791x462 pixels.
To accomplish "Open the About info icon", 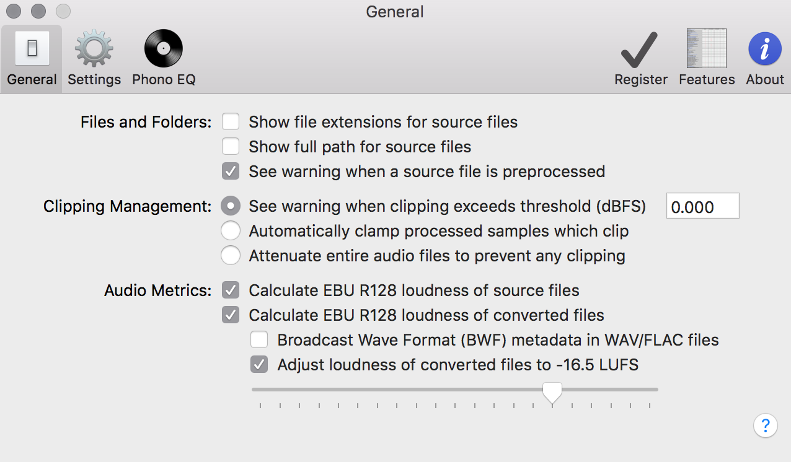I will [765, 49].
